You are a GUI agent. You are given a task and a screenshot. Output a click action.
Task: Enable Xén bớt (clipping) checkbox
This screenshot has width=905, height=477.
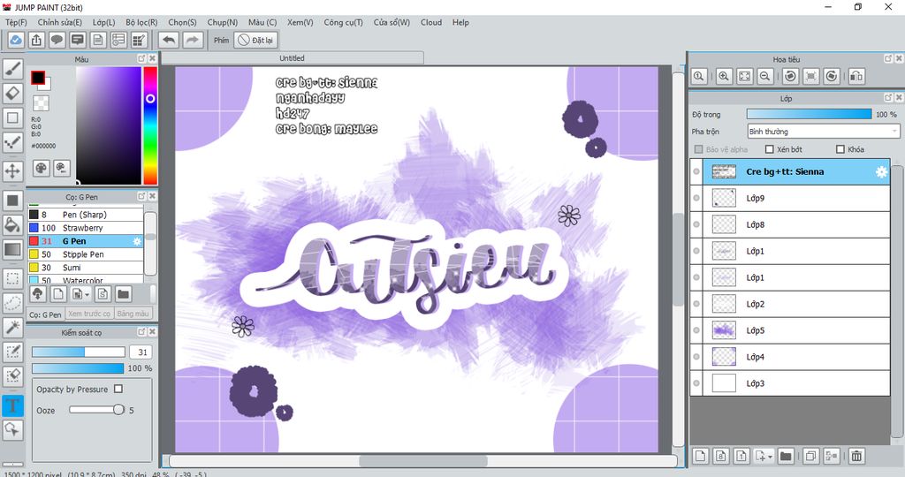tap(769, 149)
